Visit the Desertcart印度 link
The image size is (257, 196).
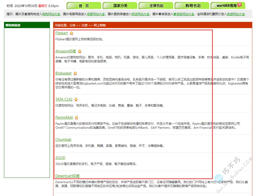(67, 176)
